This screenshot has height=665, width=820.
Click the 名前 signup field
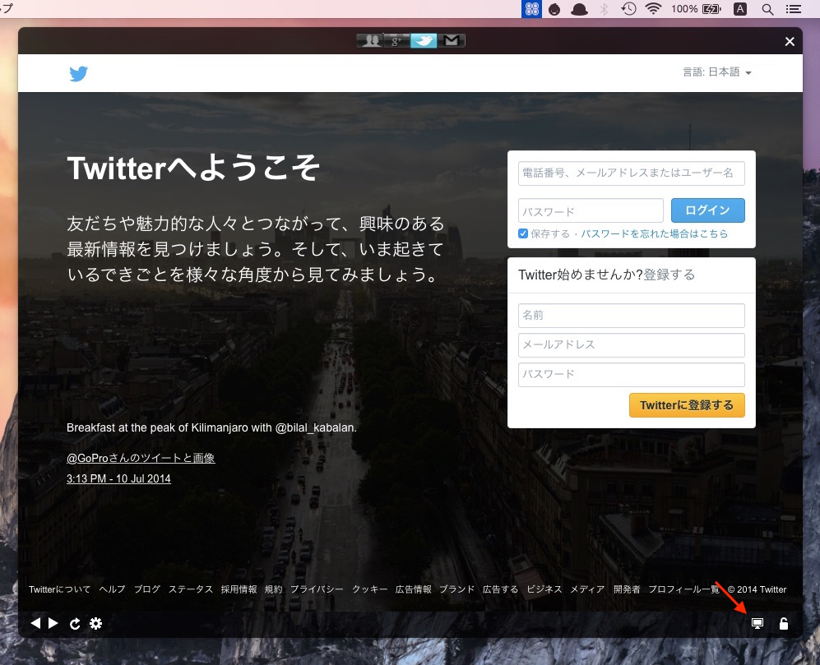pyautogui.click(x=631, y=316)
